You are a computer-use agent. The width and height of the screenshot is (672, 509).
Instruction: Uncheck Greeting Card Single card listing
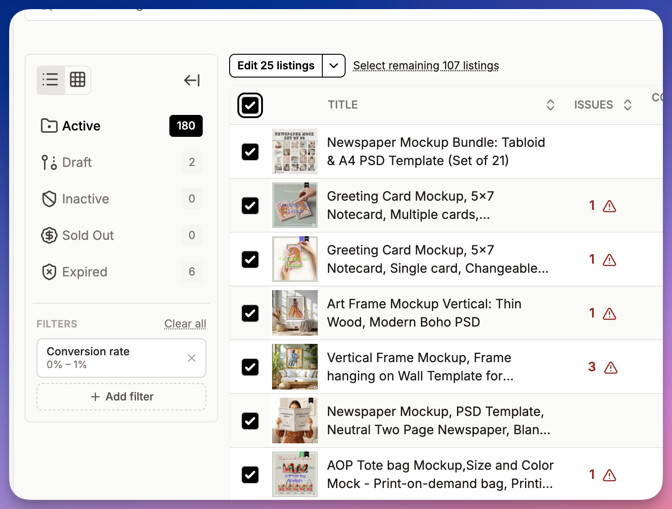pos(250,260)
